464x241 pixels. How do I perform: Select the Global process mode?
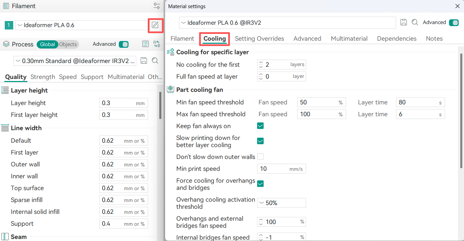tap(47, 44)
